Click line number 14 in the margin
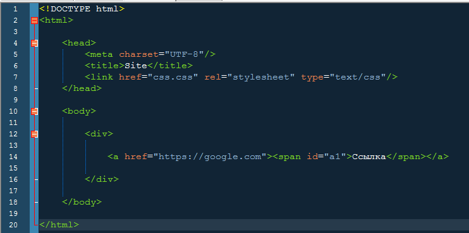The height and width of the screenshot is (233, 469). (x=13, y=157)
